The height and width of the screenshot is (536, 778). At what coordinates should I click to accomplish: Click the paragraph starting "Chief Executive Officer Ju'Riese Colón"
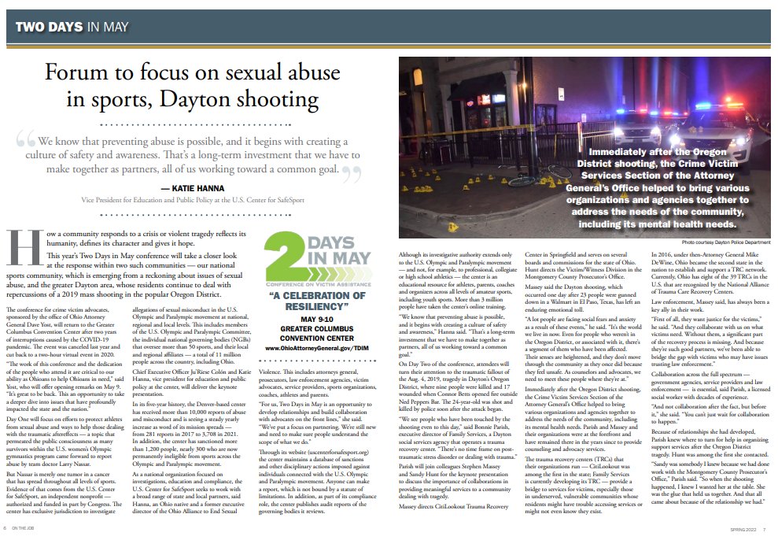point(191,383)
